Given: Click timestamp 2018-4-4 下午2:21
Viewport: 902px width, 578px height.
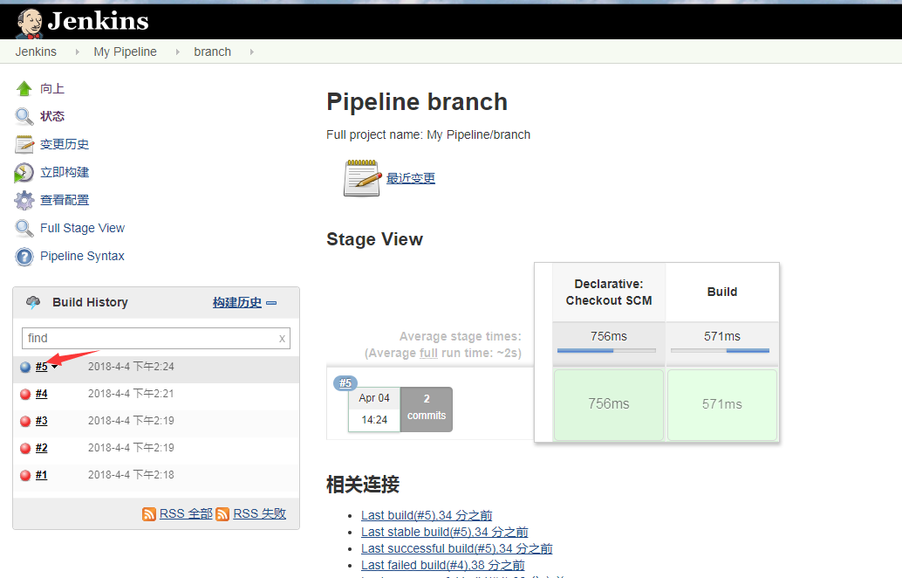Looking at the screenshot, I should pos(131,394).
